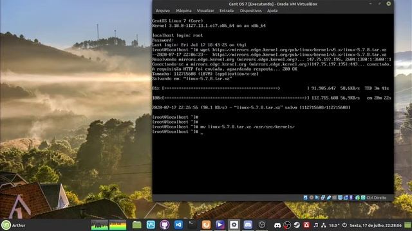The image size is (412, 231).
Task: Click the audio icon in VirtualBox status bar
Action: tap(317, 198)
